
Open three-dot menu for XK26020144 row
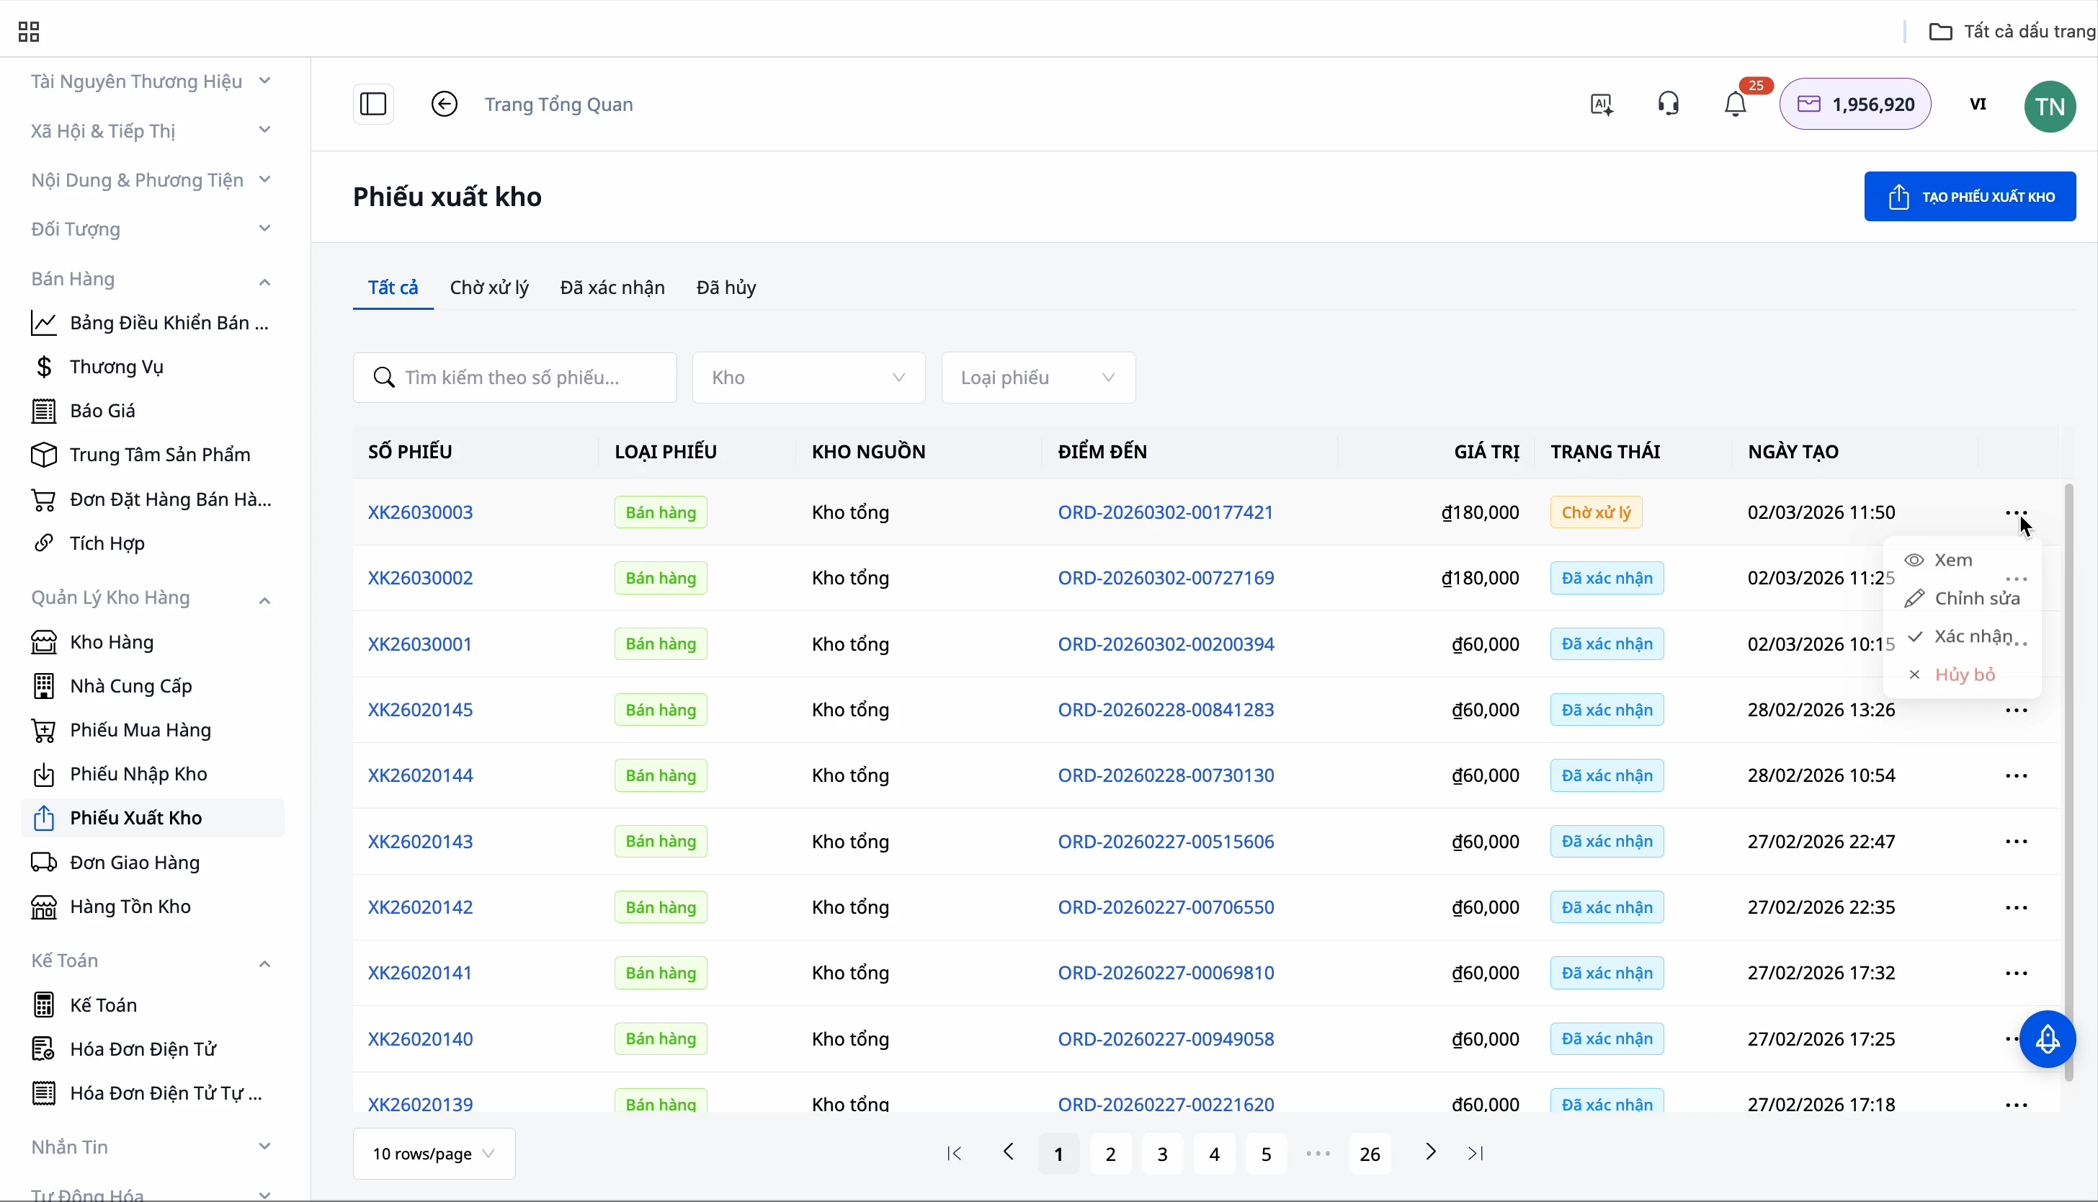(x=2017, y=776)
